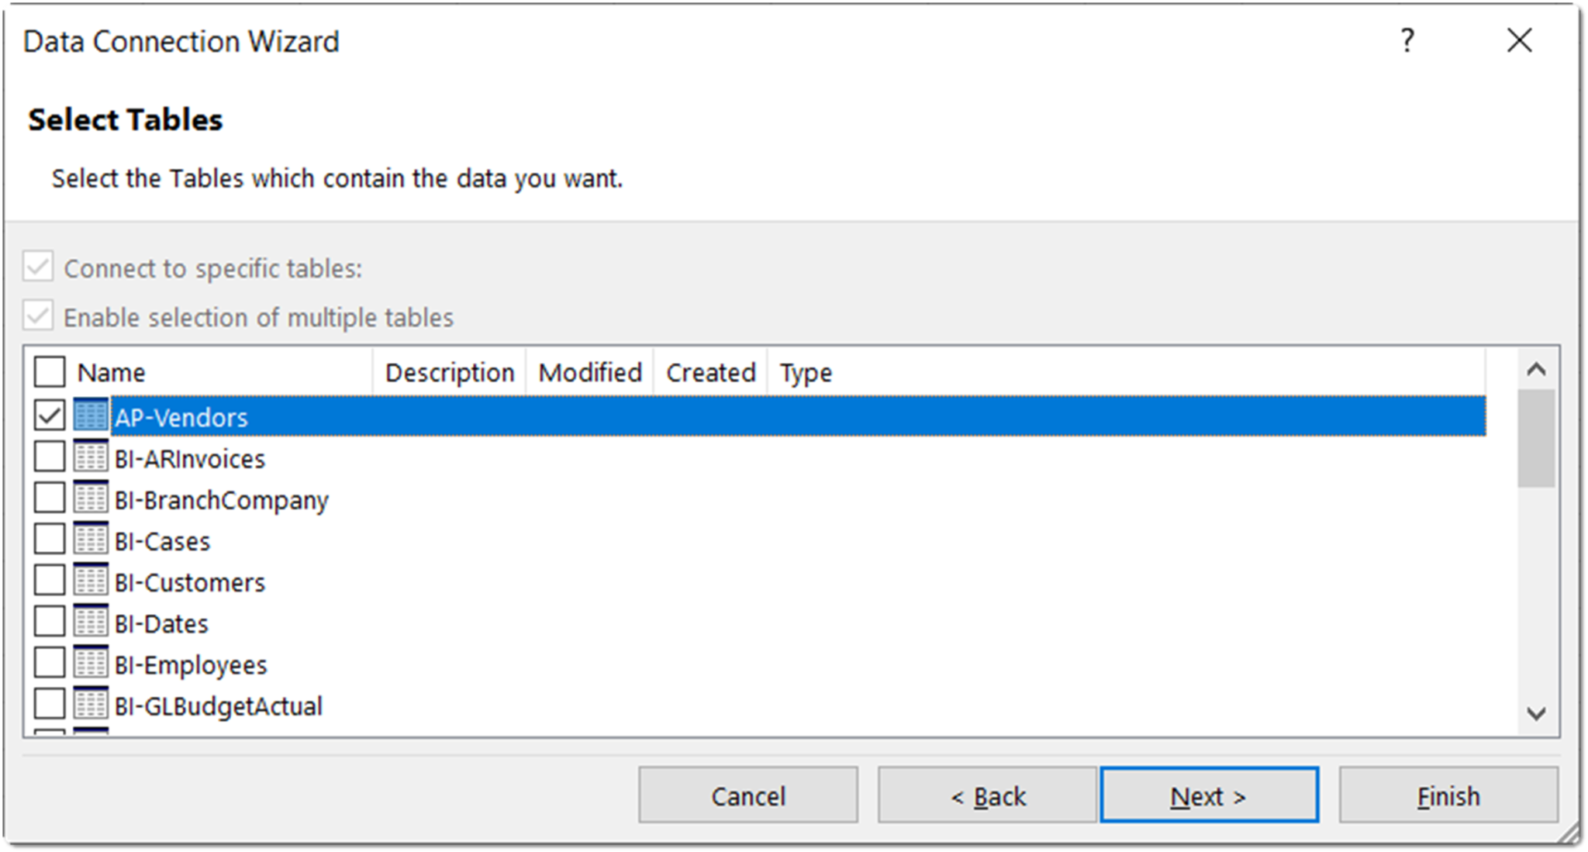Screen dimensions: 1588x852
Task: Click the Next button
Action: (x=1210, y=795)
